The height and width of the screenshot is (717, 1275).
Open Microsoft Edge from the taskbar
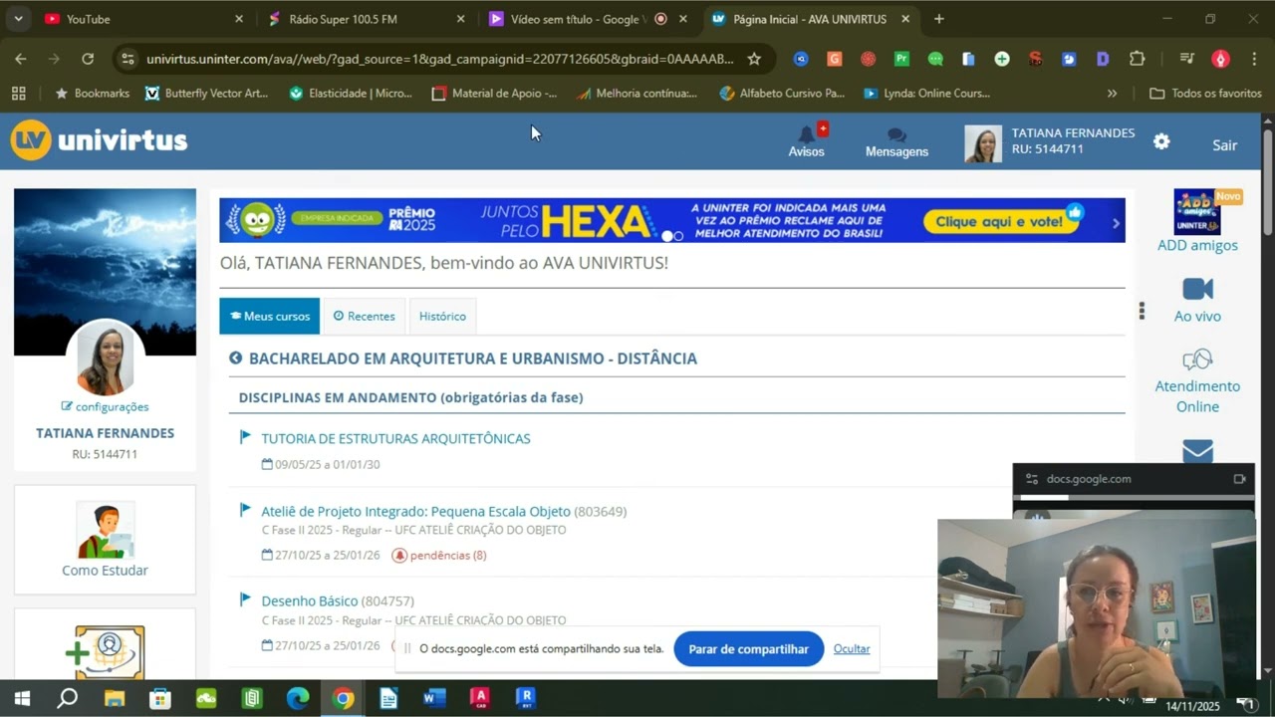pyautogui.click(x=297, y=698)
